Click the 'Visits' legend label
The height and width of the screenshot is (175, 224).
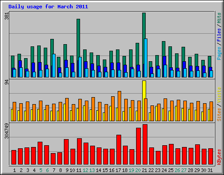click(219, 95)
